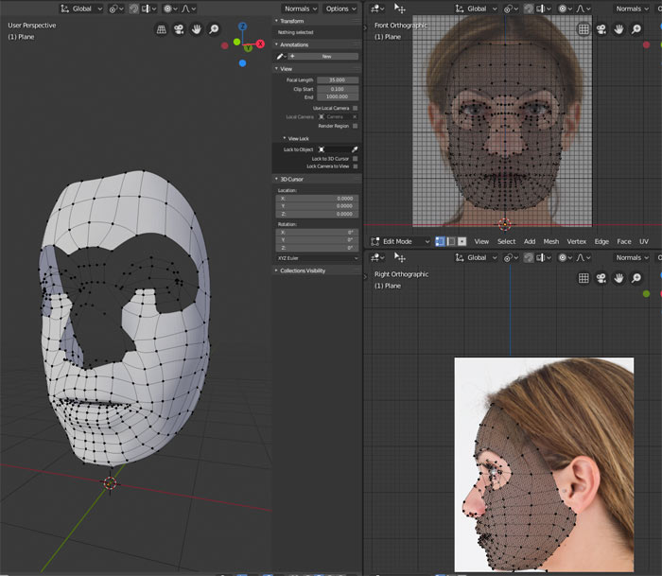Image resolution: width=662 pixels, height=576 pixels.
Task: Click the pan hand icon in User Perspective
Action: click(197, 29)
